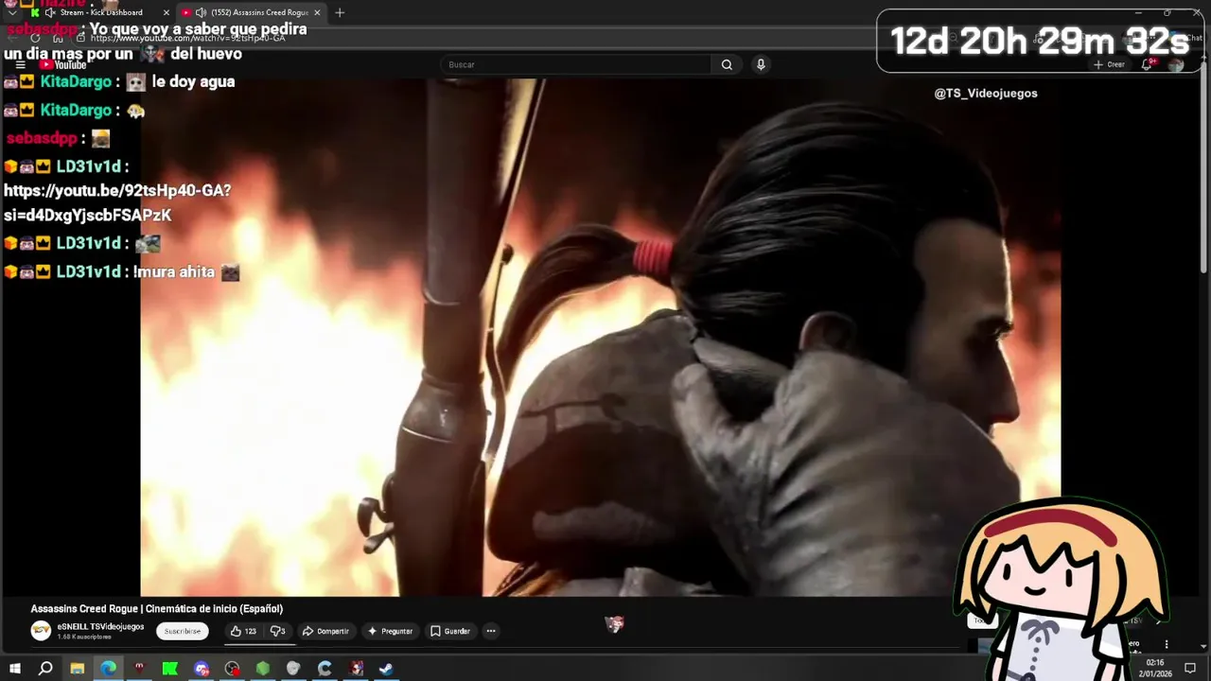
Task: Click the @TS_Videojuegos channel handle
Action: pos(986,93)
